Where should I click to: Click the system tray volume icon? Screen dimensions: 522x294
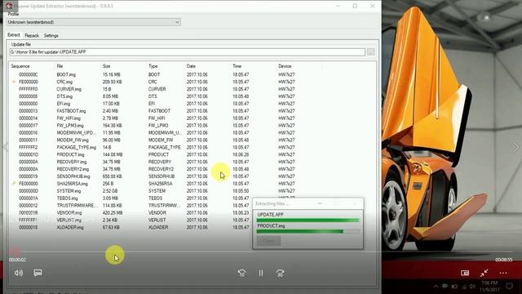472,287
